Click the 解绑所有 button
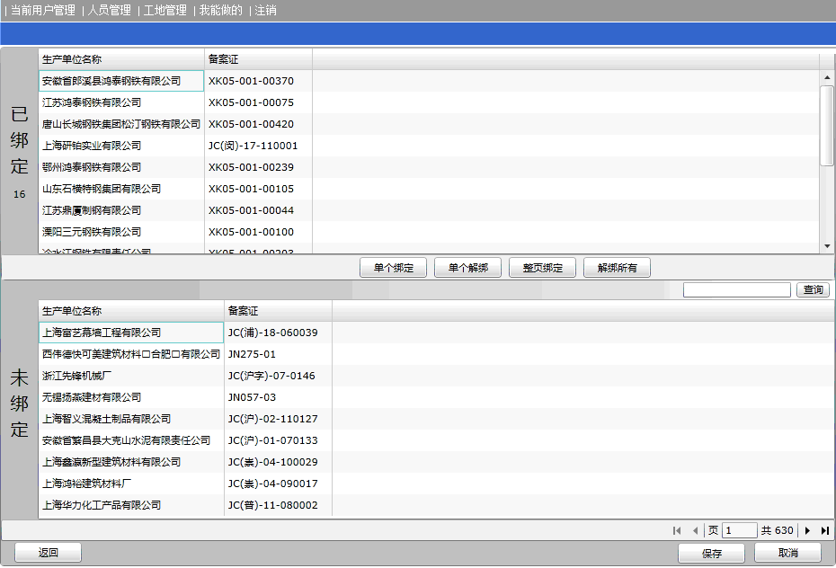Screen dimensions: 836x568 tap(617, 268)
